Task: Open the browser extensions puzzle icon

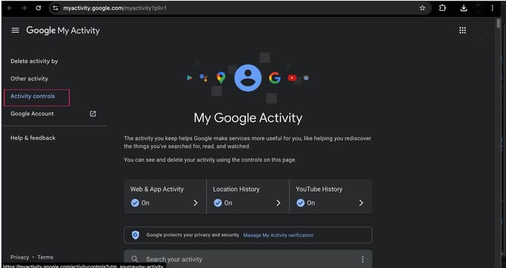Action: [442, 8]
